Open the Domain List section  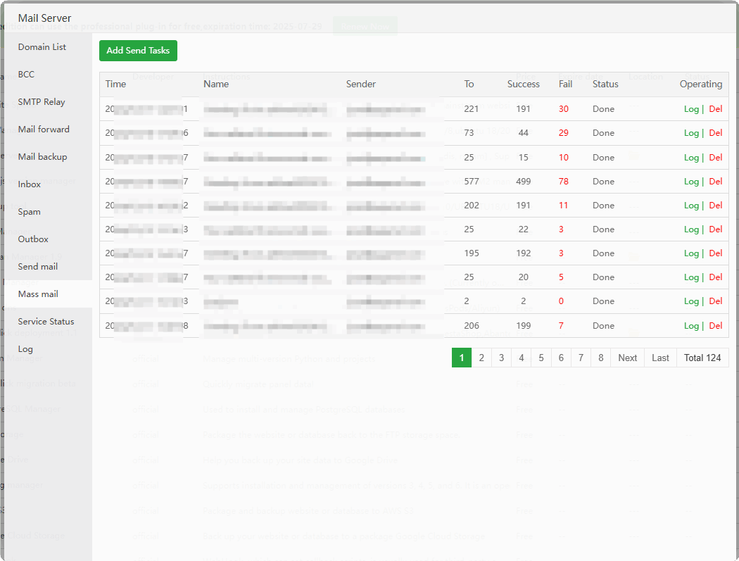click(42, 46)
